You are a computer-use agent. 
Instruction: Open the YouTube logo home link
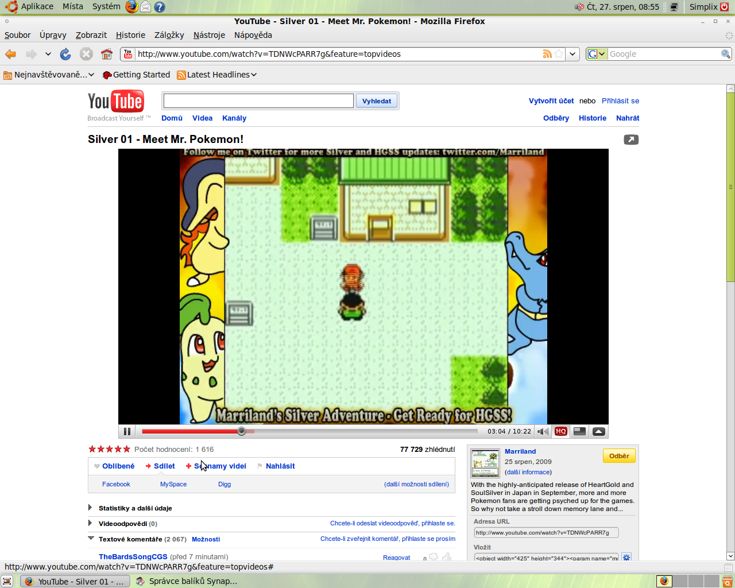click(x=116, y=102)
